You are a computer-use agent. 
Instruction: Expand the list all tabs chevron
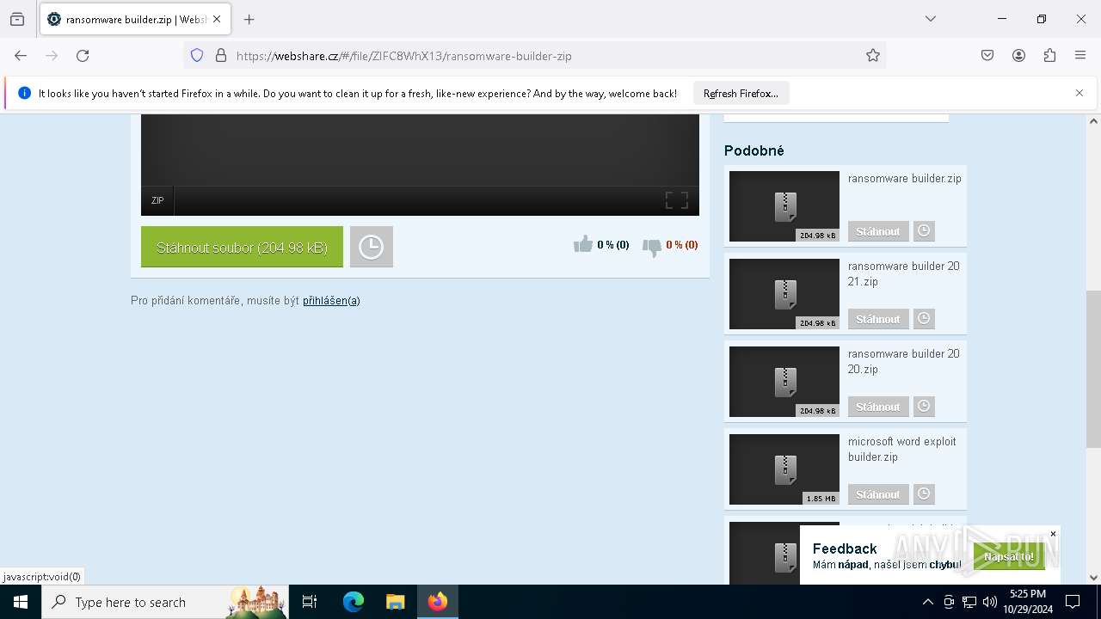(931, 19)
